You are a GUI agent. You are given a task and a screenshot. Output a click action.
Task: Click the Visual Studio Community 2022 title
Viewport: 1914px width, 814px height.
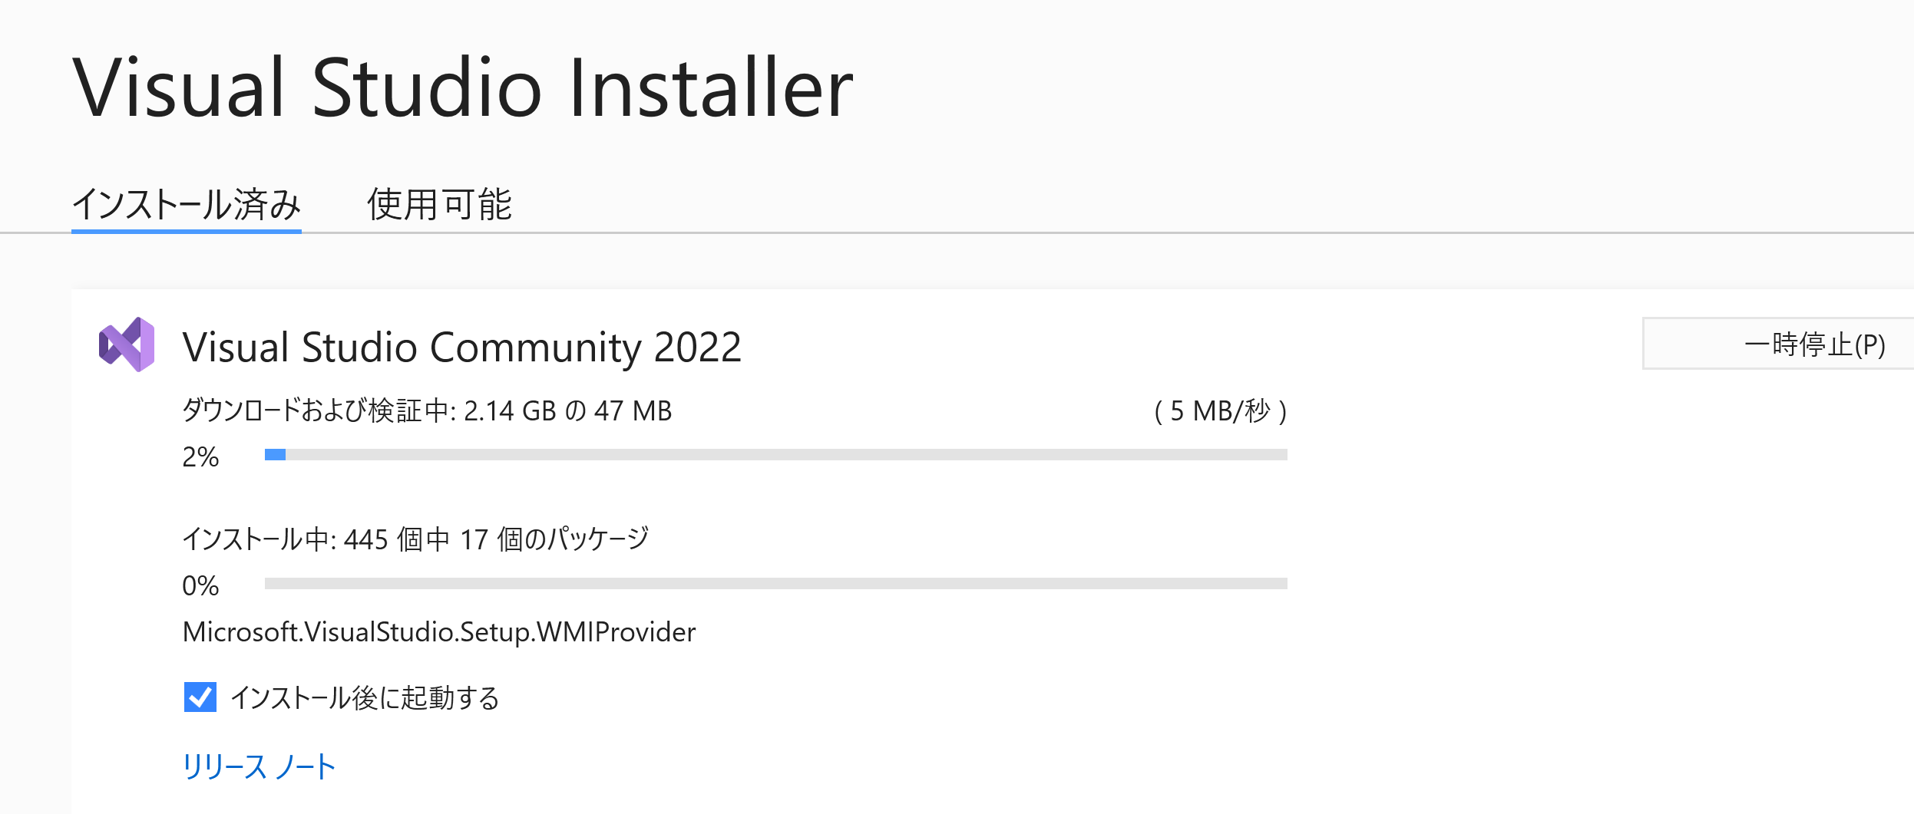click(462, 347)
